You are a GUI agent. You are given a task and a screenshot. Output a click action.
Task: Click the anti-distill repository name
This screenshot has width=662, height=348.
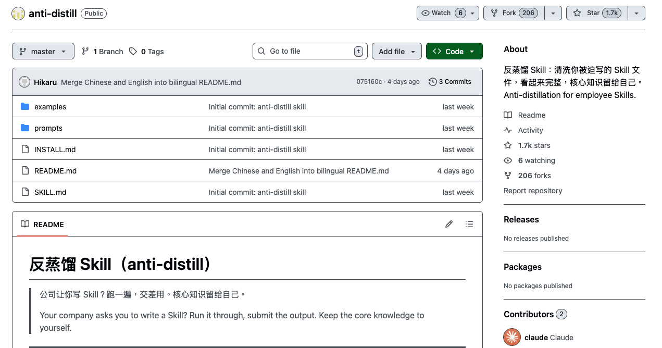pyautogui.click(x=53, y=14)
